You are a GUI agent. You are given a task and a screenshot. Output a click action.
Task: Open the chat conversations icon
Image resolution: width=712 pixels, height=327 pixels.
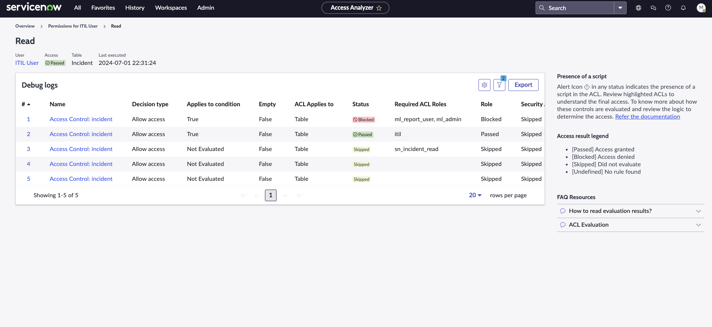point(653,8)
